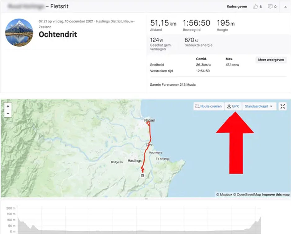Click the checkered finish marker on map
This screenshot has width=291, height=234.
point(142,175)
